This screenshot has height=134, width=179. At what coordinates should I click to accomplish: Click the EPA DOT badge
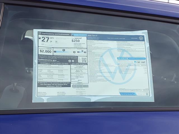point(40,33)
